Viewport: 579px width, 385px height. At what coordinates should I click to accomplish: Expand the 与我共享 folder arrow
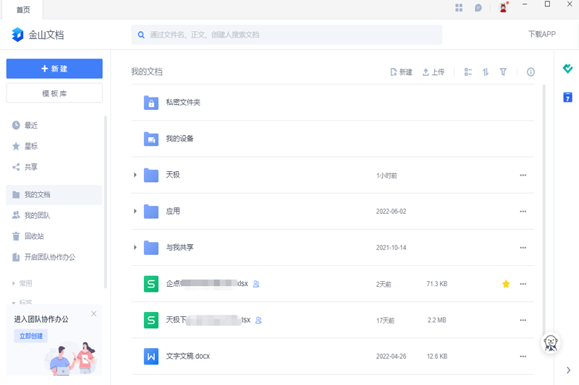point(135,248)
